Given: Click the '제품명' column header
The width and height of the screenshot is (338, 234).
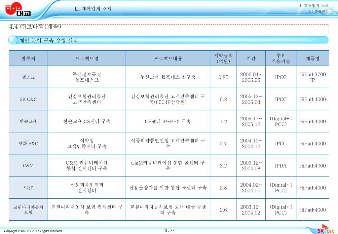Looking at the screenshot, I should 313,58.
